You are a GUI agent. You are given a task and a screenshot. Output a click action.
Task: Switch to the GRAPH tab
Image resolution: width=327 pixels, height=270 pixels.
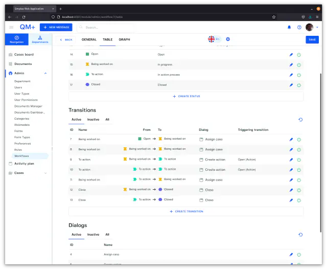pyautogui.click(x=124, y=40)
